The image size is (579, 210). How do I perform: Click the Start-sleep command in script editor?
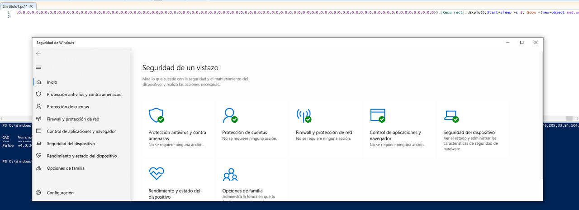coord(499,12)
